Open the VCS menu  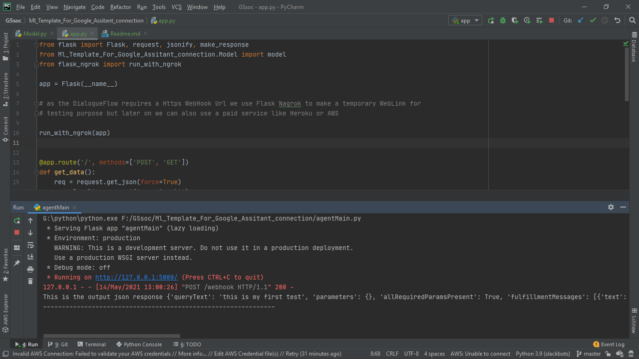(176, 7)
